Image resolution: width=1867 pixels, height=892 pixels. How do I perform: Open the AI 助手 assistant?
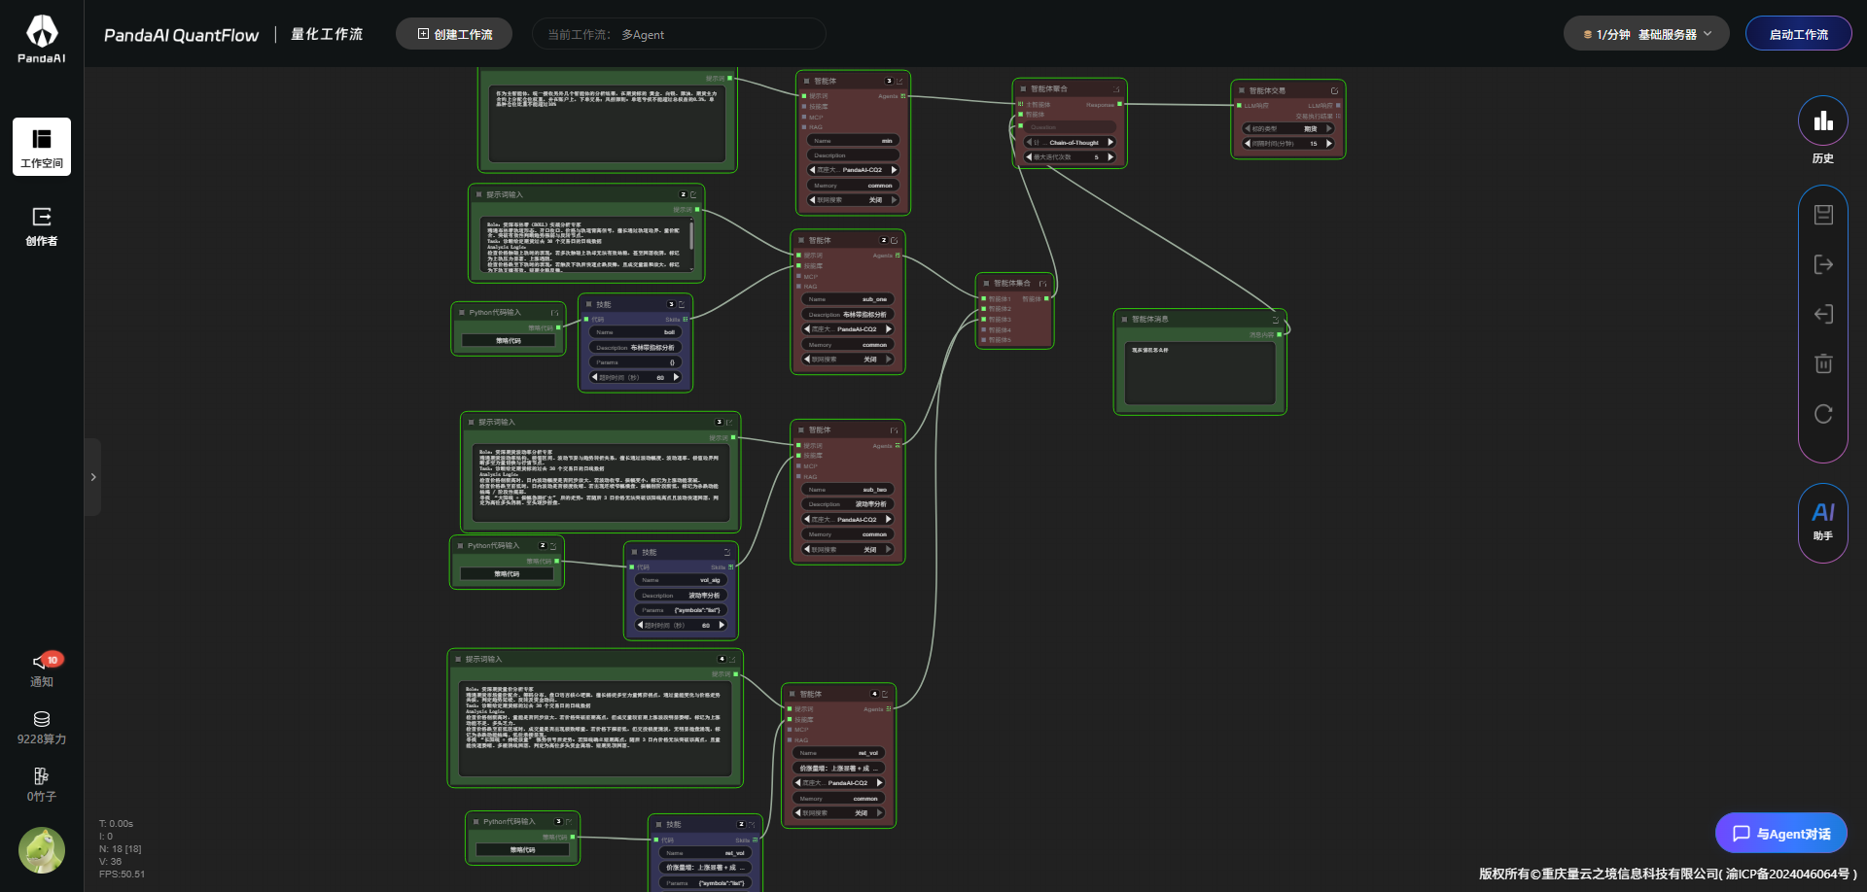(1822, 521)
